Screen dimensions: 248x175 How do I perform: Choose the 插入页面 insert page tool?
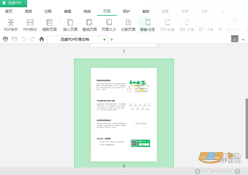[70, 25]
